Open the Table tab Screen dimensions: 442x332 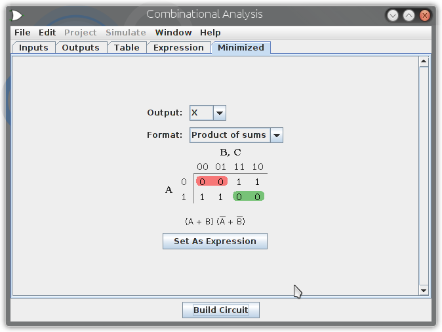(x=127, y=48)
